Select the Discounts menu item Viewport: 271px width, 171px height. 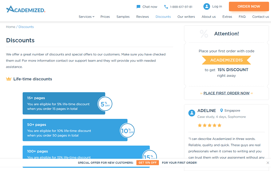pyautogui.click(x=163, y=17)
